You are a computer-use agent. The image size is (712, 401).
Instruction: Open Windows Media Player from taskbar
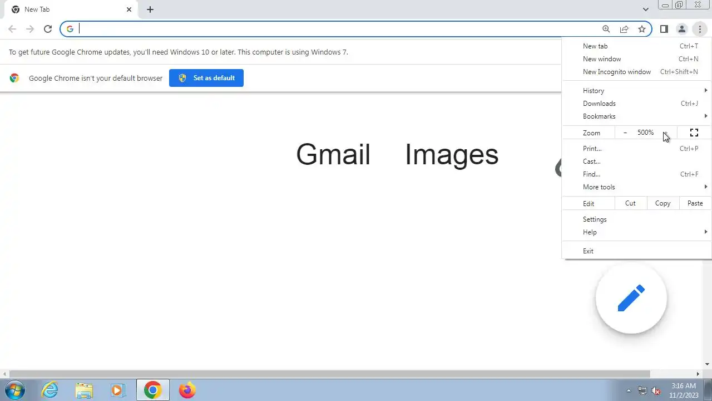point(117,390)
